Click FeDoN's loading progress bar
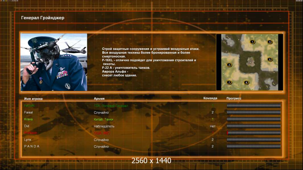This screenshot has width=303, height=170. tap(254, 105)
